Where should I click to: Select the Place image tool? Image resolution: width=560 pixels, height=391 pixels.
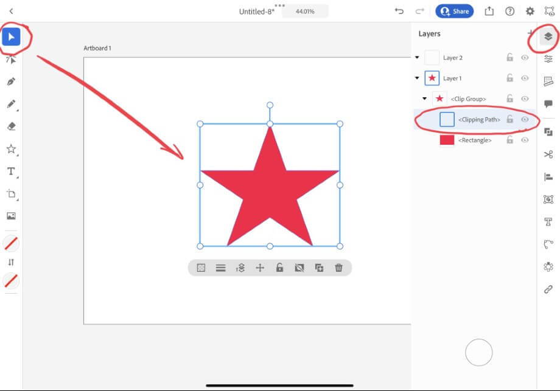11,216
